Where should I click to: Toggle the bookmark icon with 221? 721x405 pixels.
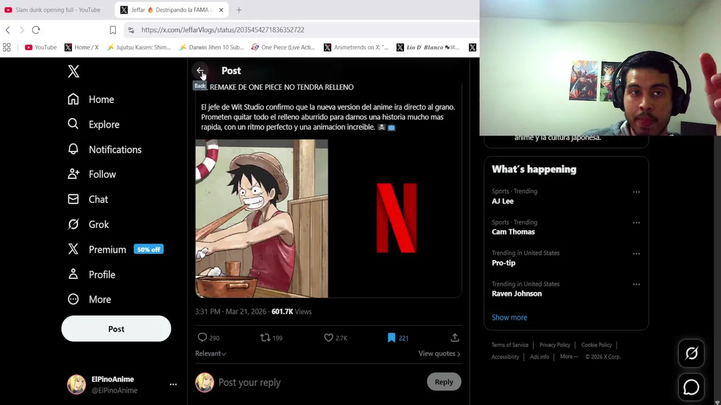pos(398,337)
